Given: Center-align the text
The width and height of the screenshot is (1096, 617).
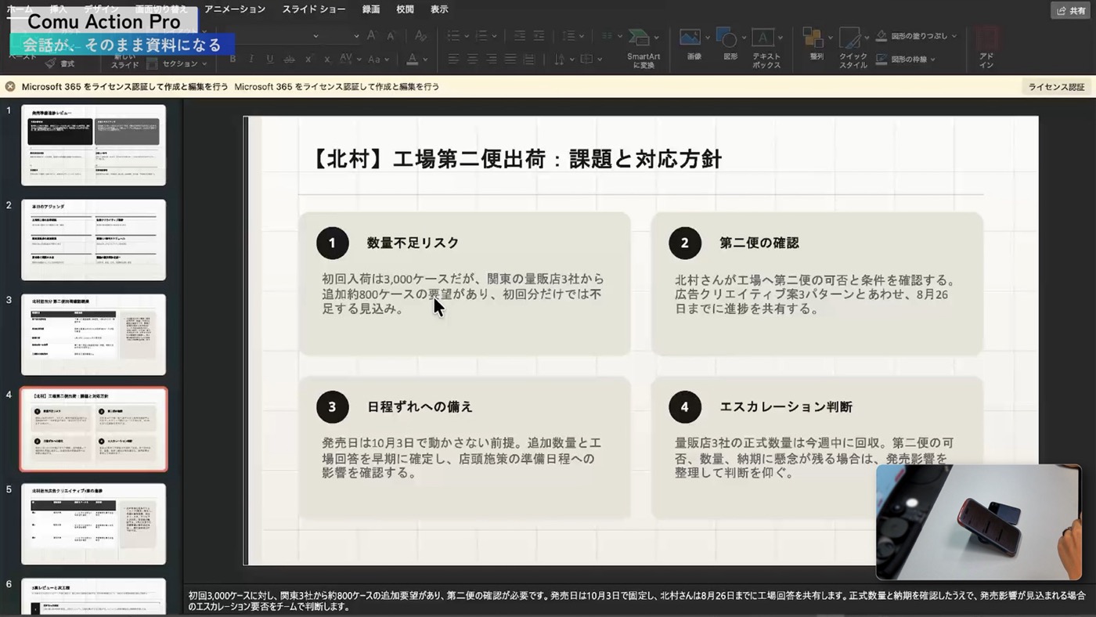Looking at the screenshot, I should click(473, 60).
